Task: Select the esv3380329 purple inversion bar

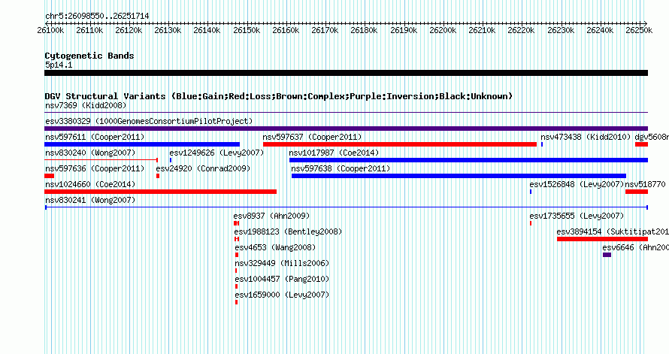Action: [x=346, y=129]
